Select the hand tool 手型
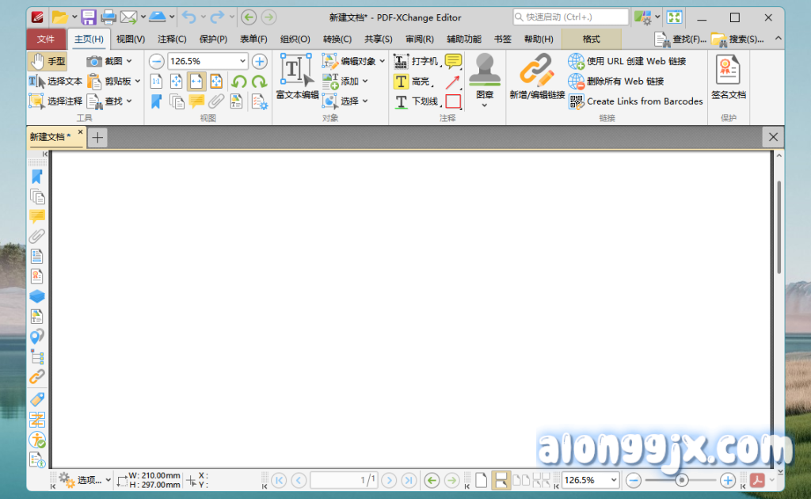 pyautogui.click(x=49, y=60)
